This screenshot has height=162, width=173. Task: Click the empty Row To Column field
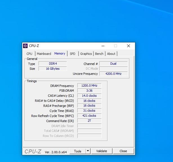89,136
